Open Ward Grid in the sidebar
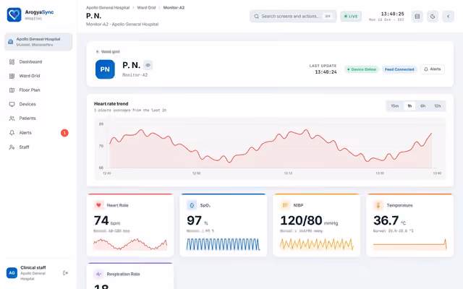 (x=38, y=76)
